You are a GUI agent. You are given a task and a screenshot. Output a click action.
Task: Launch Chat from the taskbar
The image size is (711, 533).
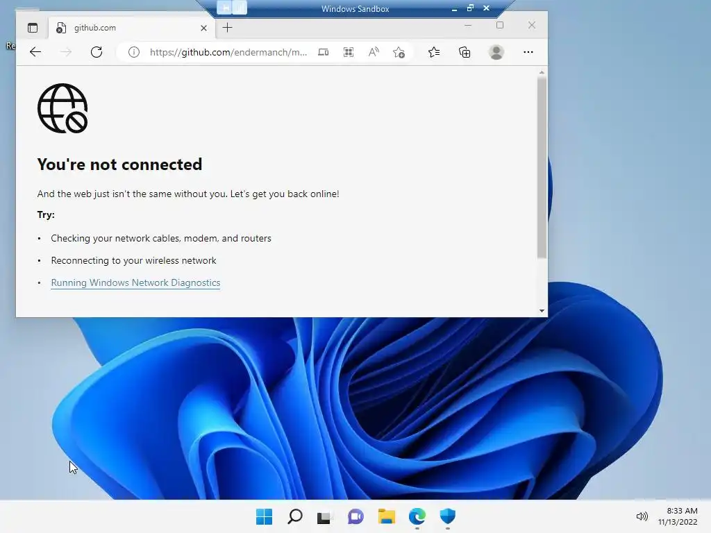pyautogui.click(x=355, y=516)
